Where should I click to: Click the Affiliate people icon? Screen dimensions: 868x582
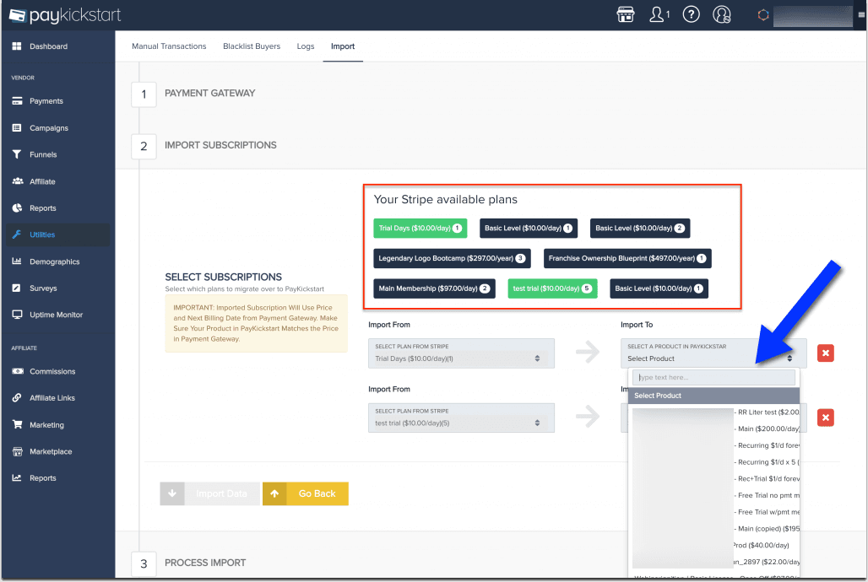(18, 181)
